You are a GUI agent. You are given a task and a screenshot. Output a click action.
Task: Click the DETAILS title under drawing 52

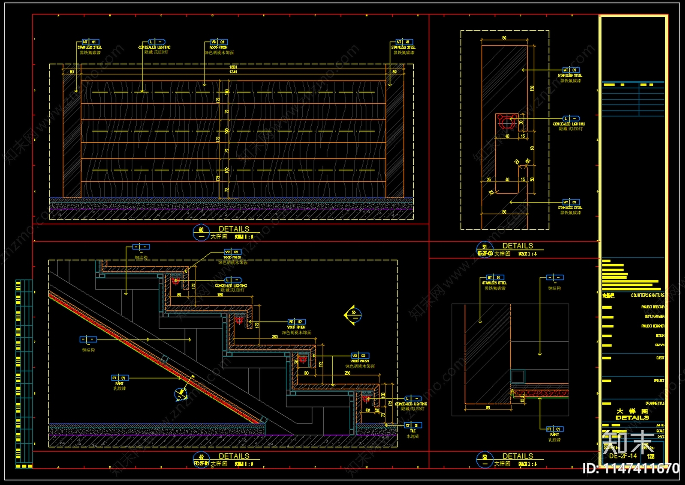pyautogui.click(x=518, y=456)
